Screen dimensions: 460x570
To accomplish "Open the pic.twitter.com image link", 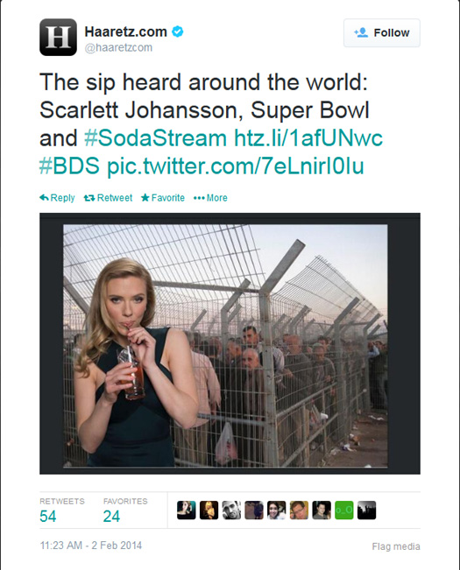I will tap(236, 165).
